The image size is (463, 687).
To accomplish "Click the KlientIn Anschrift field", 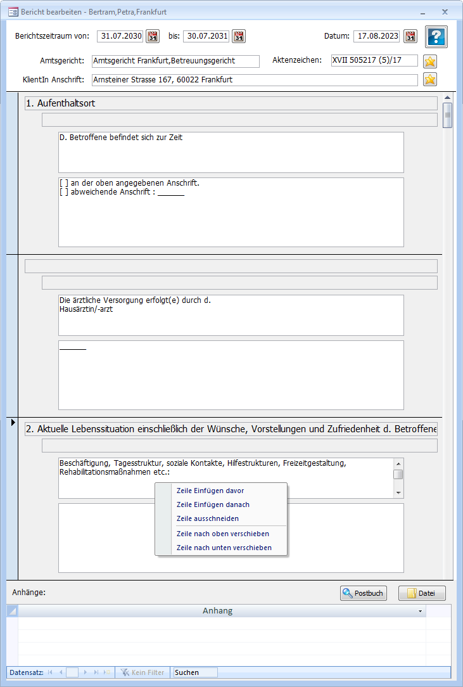I will 255,80.
